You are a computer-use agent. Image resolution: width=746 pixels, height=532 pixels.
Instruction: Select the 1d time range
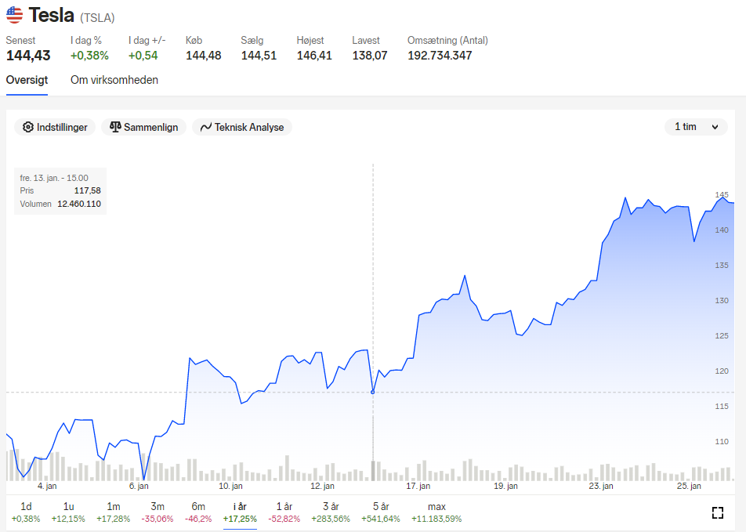click(x=26, y=512)
